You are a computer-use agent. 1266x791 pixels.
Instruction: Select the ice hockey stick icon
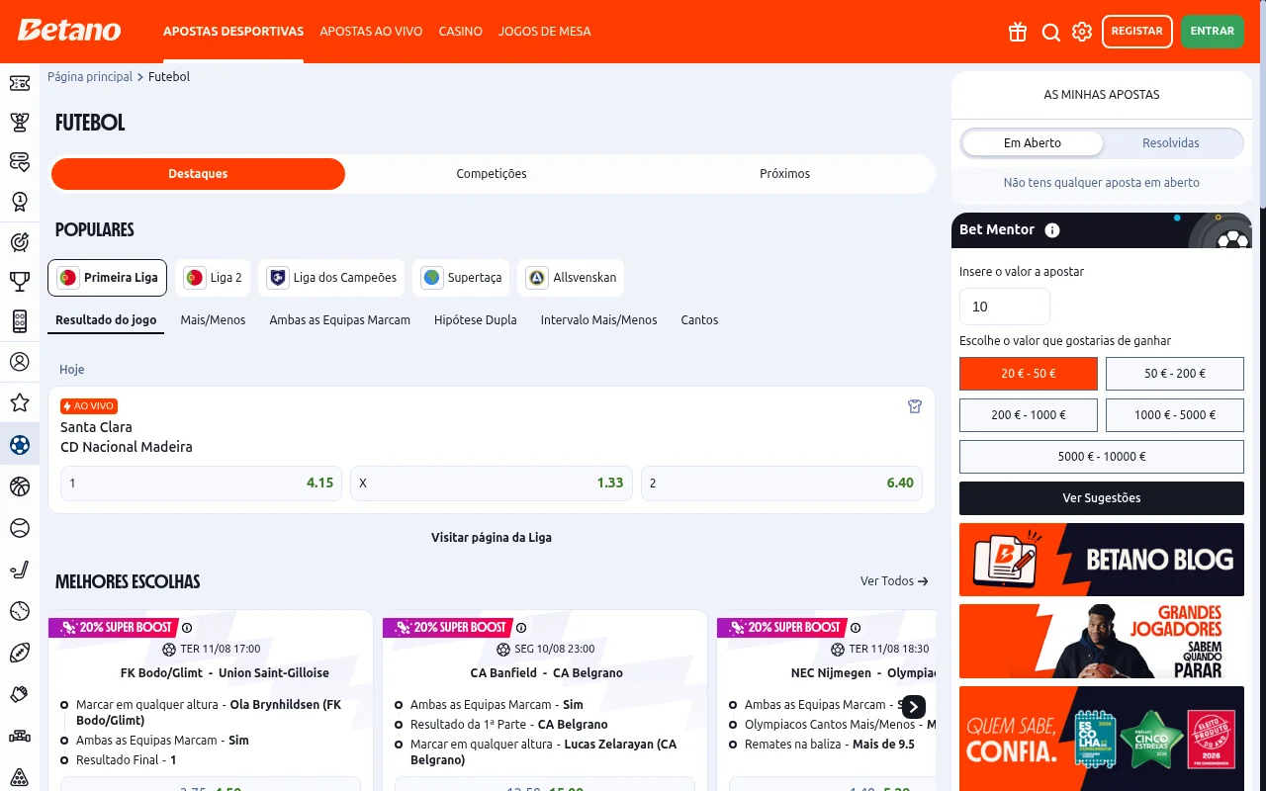(x=20, y=570)
